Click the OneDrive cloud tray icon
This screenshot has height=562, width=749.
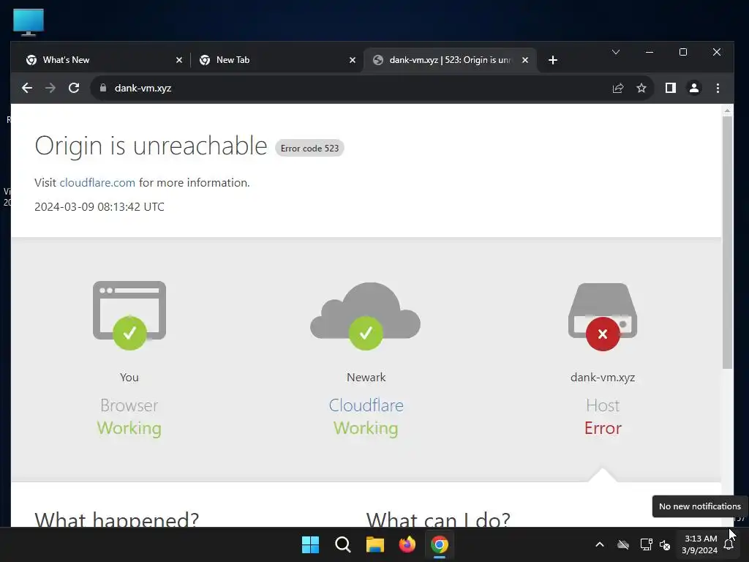623,544
